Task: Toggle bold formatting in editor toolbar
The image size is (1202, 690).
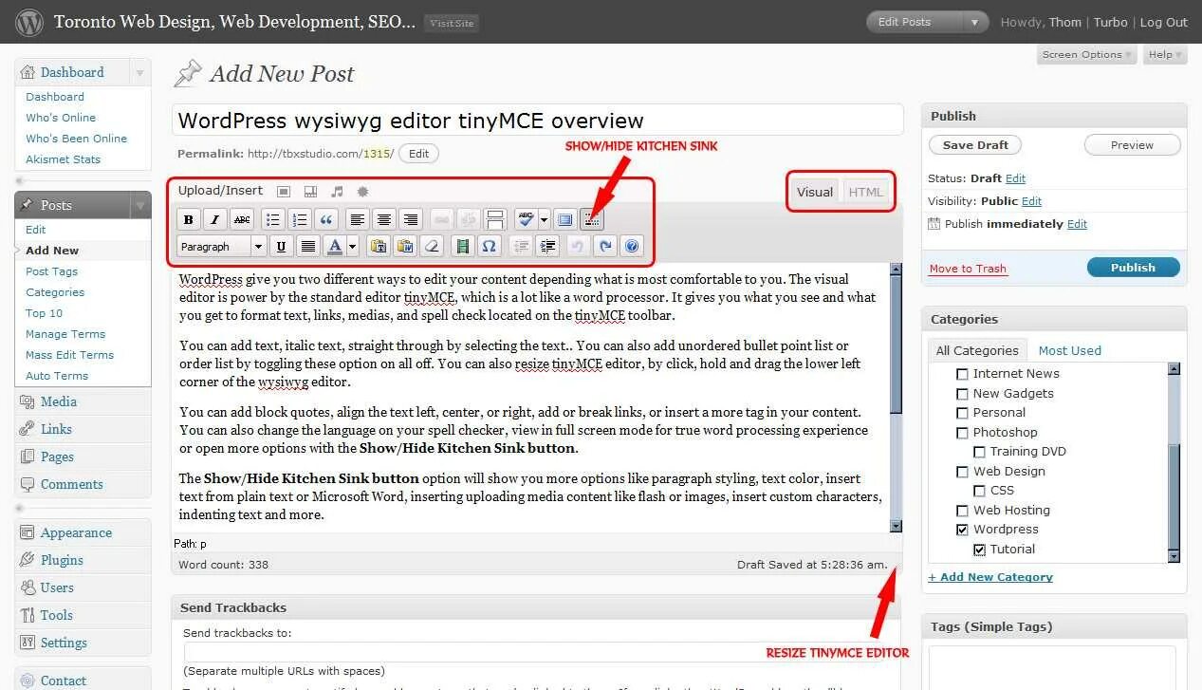Action: 189,219
